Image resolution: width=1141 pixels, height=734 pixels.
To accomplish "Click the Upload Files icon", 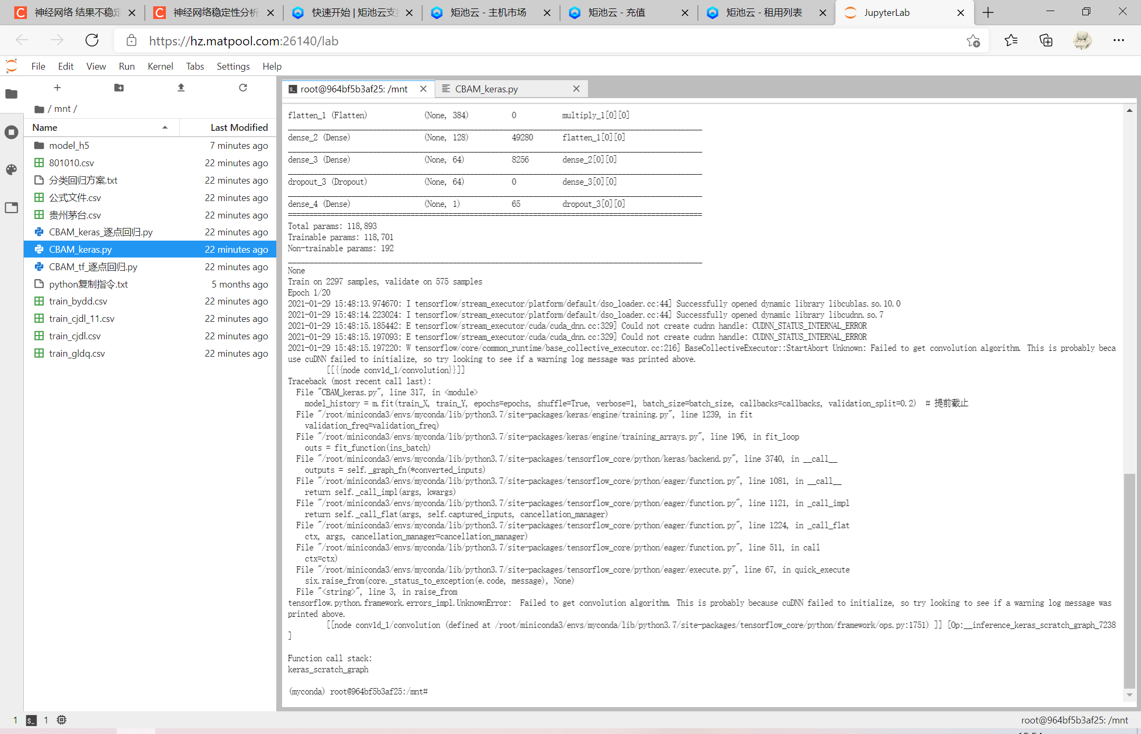I will pyautogui.click(x=181, y=88).
